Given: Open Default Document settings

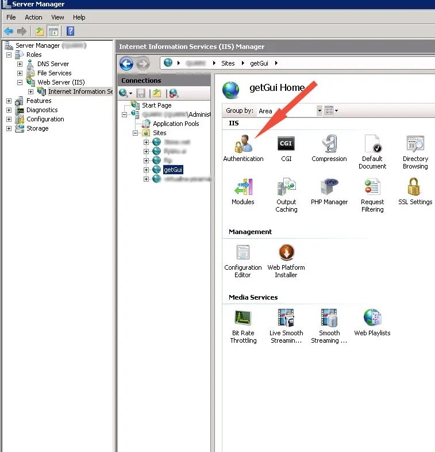Looking at the screenshot, I should (x=372, y=152).
